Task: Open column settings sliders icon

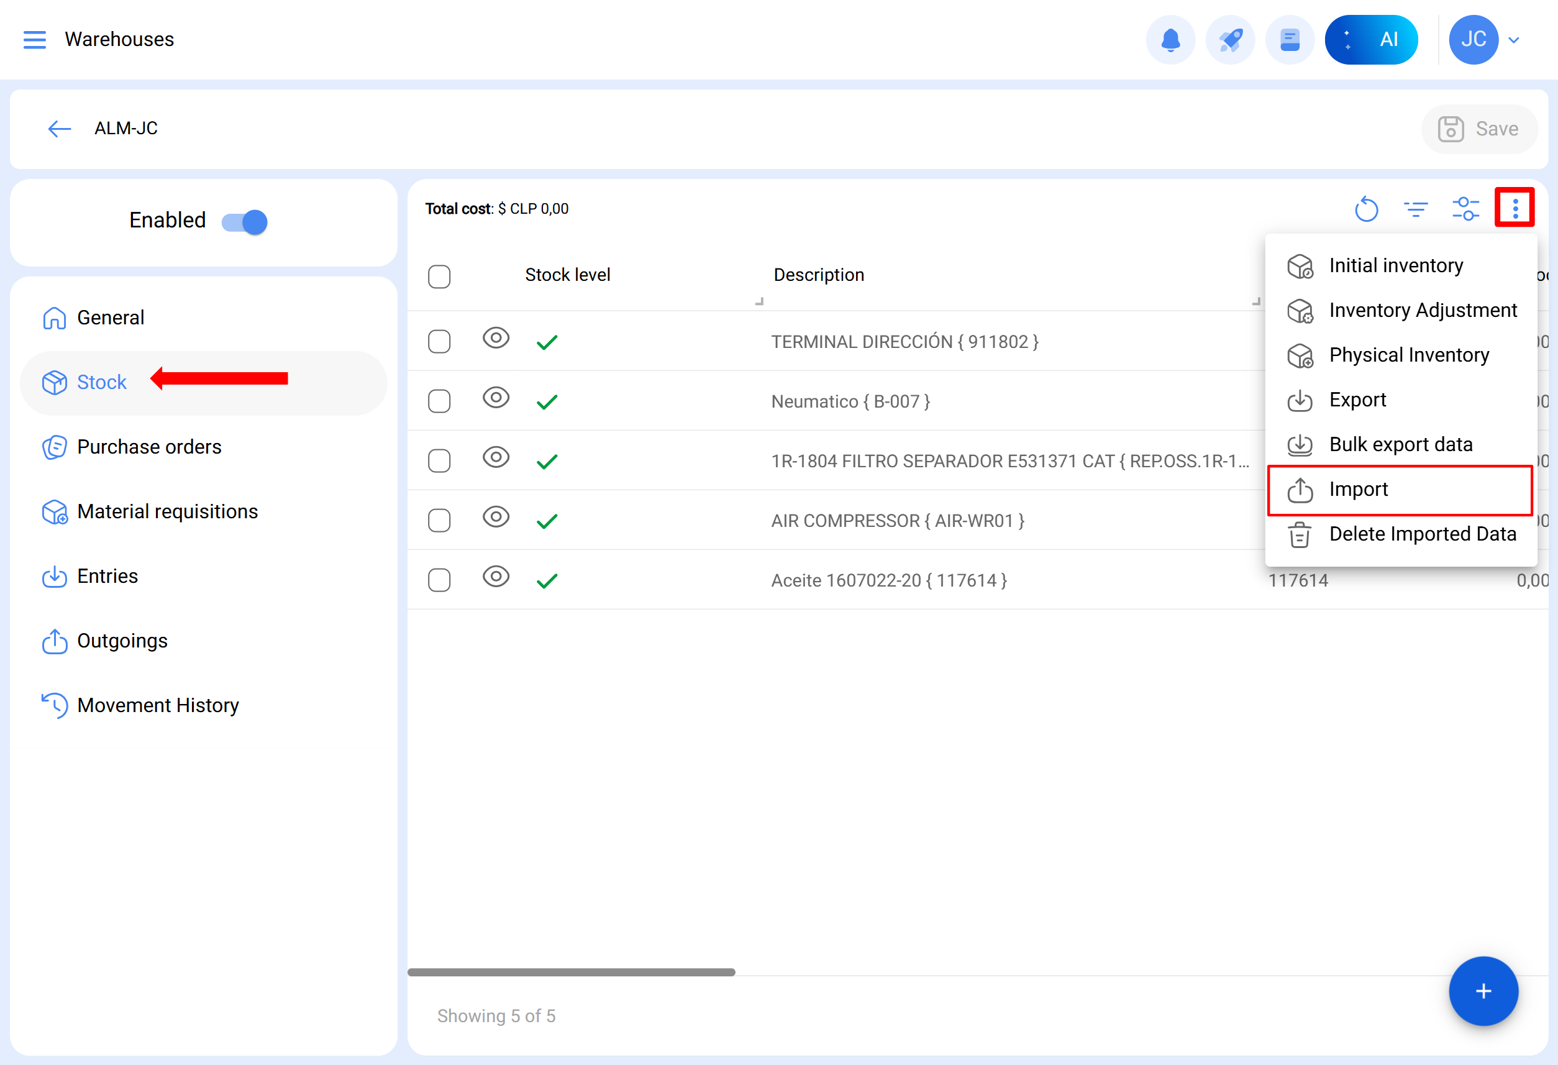Action: (1465, 209)
